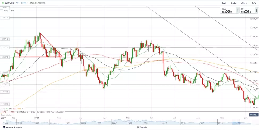259x130 pixels.
Task: Open the Alert tab
Action: (x=244, y=3)
